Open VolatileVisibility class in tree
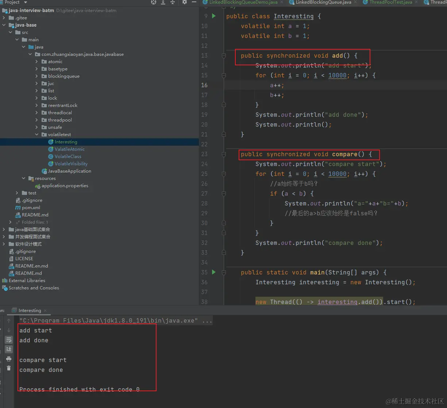The height and width of the screenshot is (408, 447). pyautogui.click(x=71, y=164)
